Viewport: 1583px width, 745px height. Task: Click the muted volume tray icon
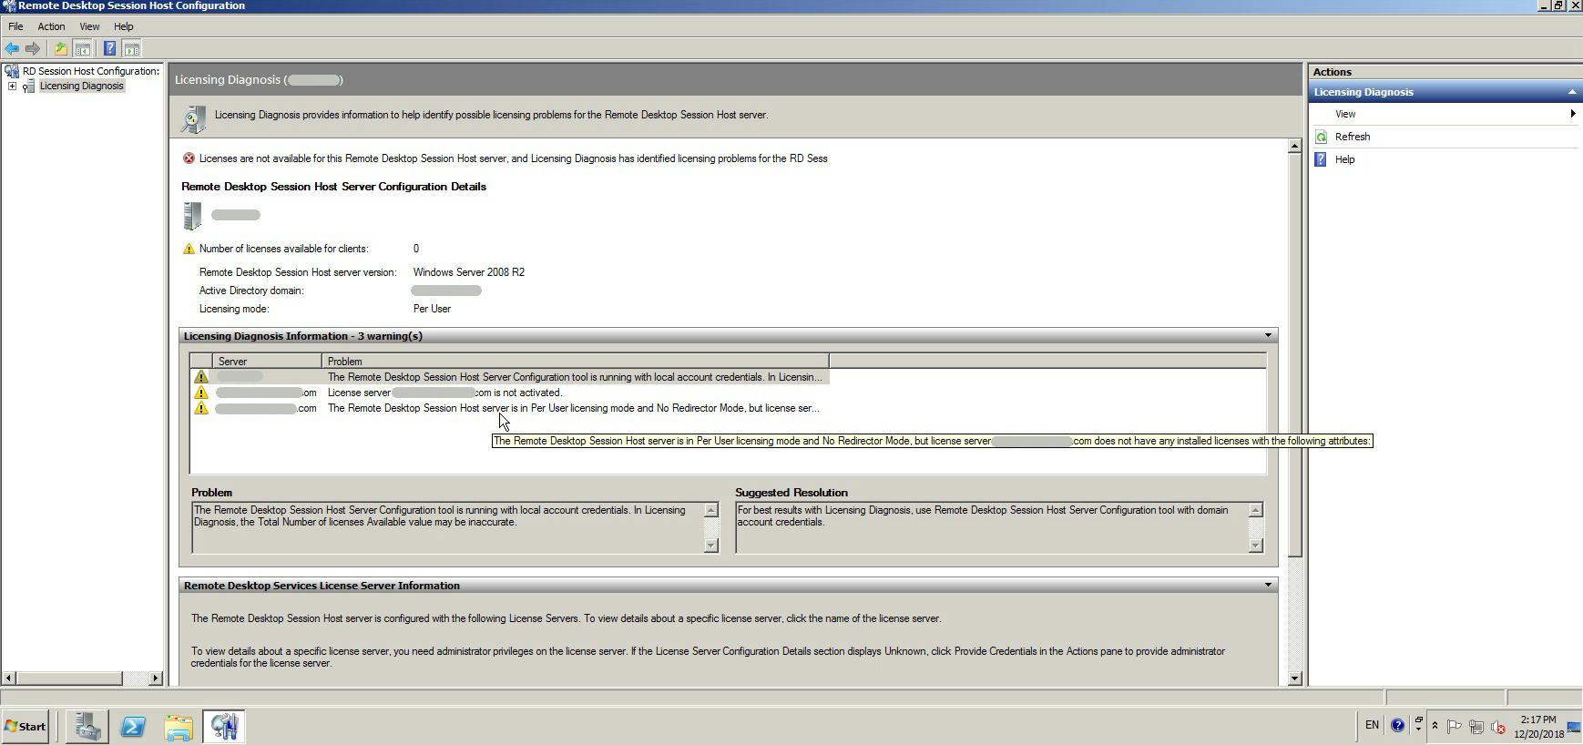[x=1497, y=726]
